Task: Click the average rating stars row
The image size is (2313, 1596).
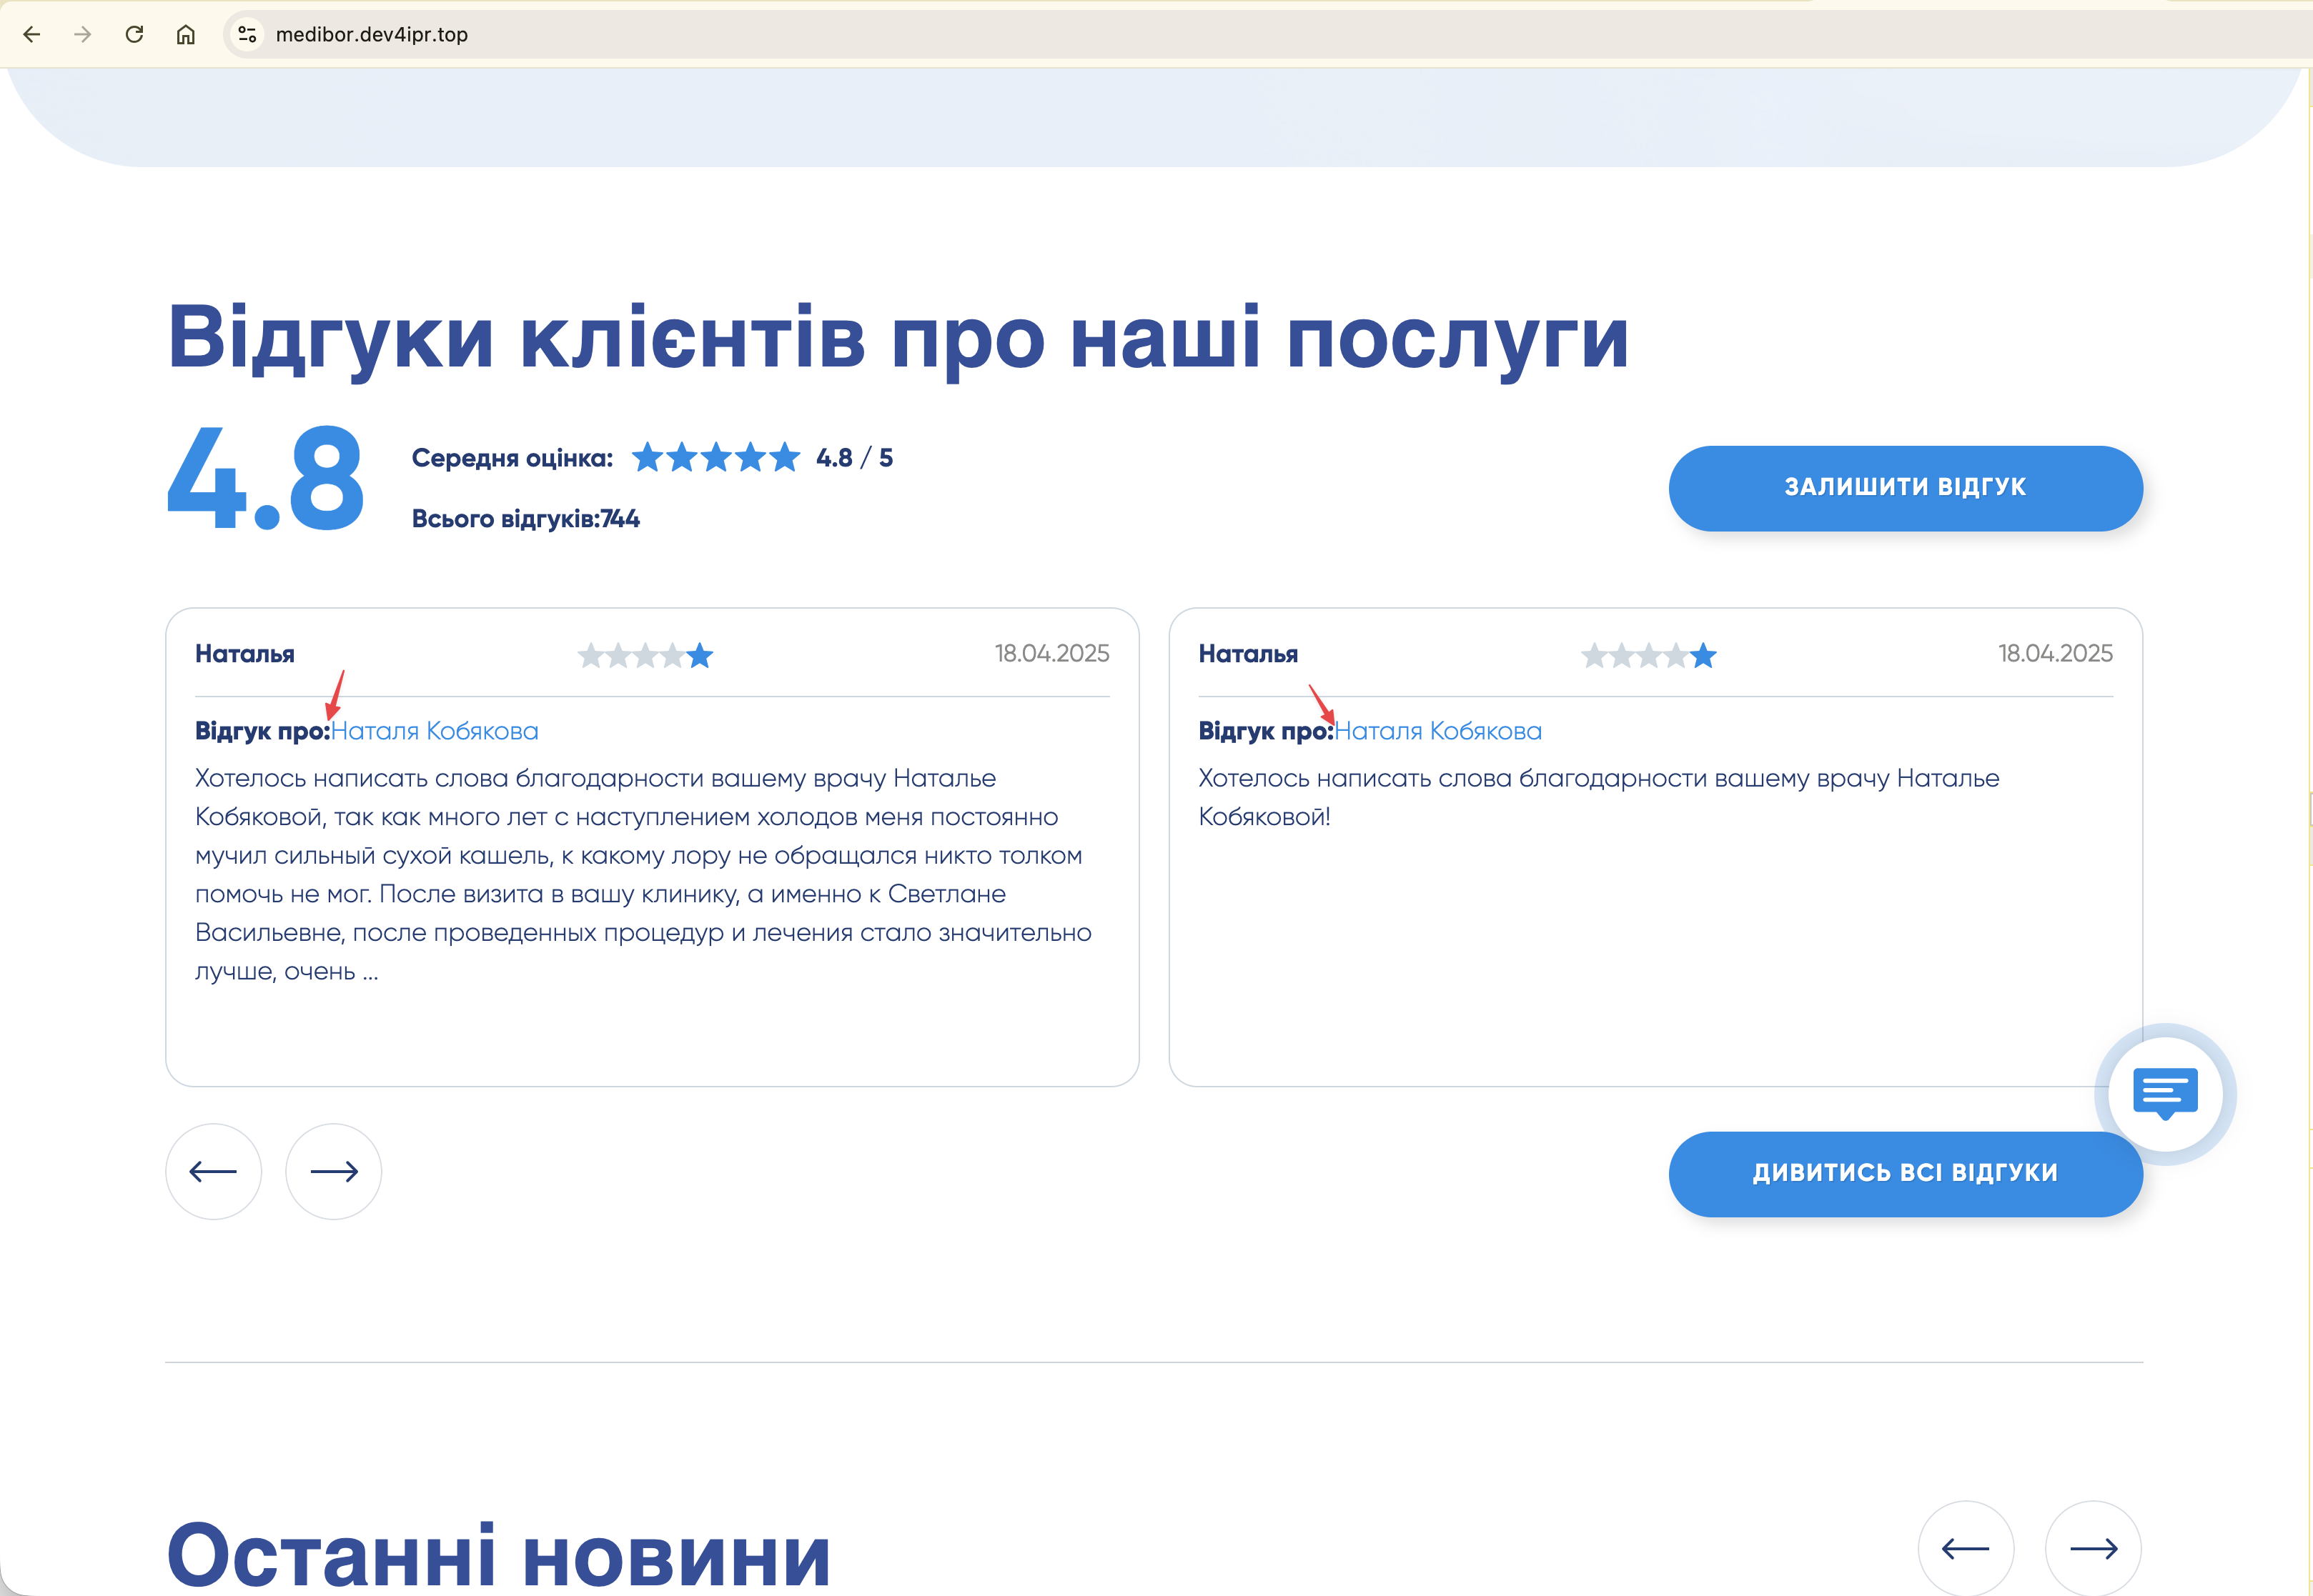Action: [x=715, y=458]
